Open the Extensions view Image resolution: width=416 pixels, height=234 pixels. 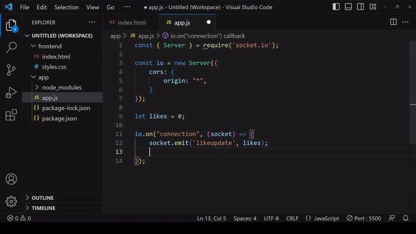coord(11,115)
